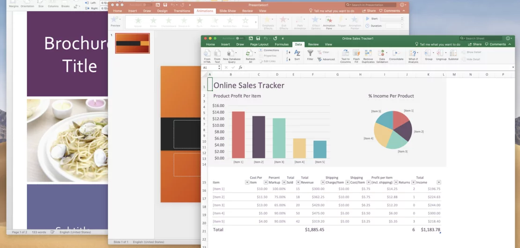The width and height of the screenshot is (520, 248).
Task: Click Connections in Excel Data ribbon
Action: click(269, 51)
